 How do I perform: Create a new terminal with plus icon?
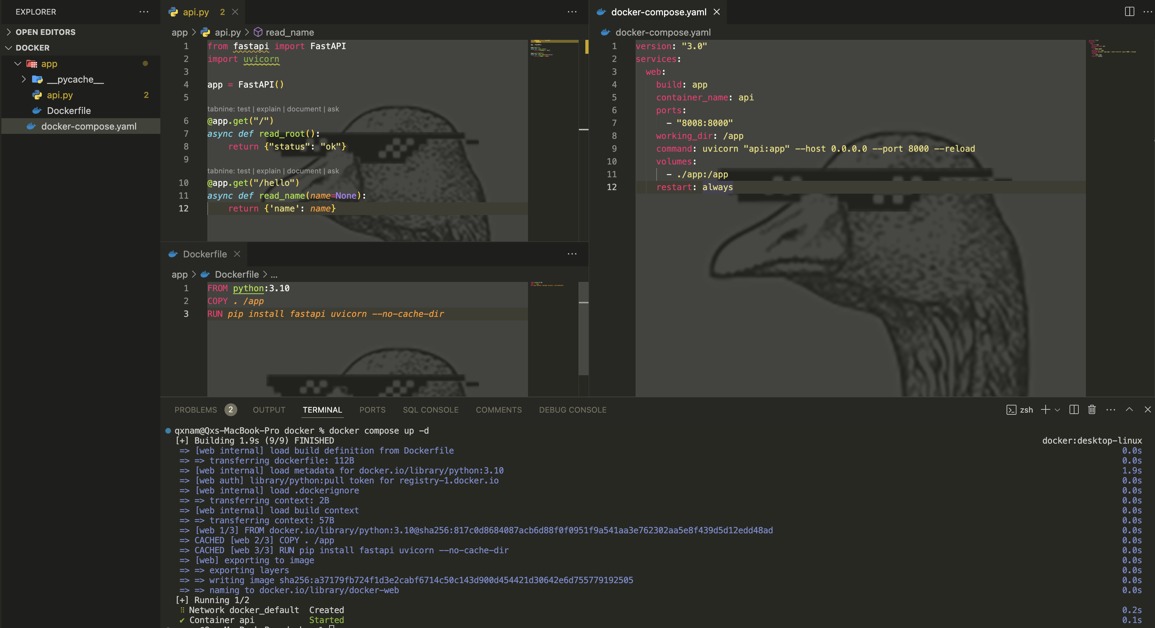[1045, 409]
